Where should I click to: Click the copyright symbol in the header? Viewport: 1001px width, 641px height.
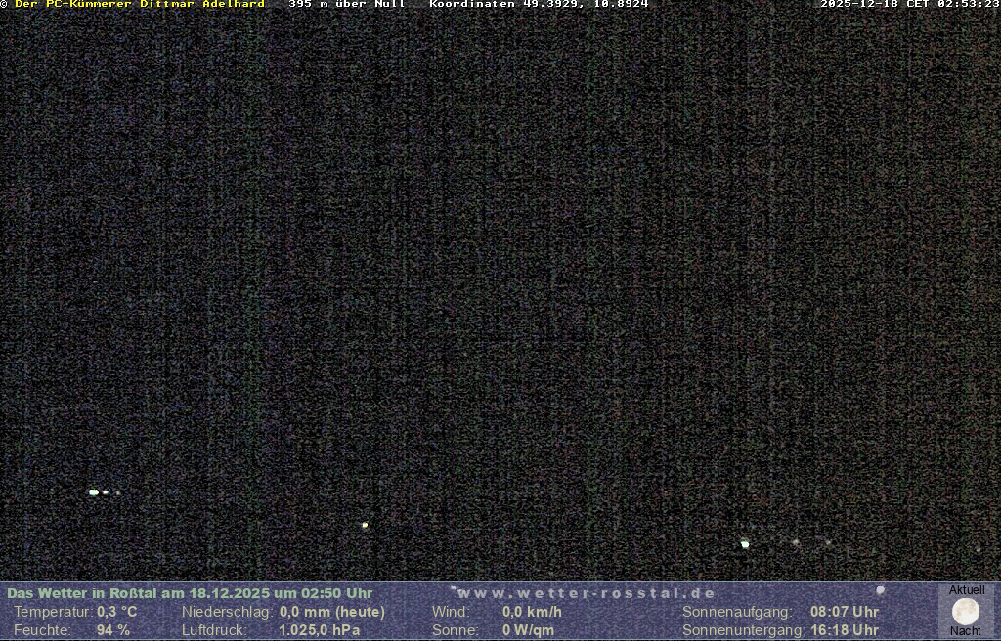pos(4,4)
